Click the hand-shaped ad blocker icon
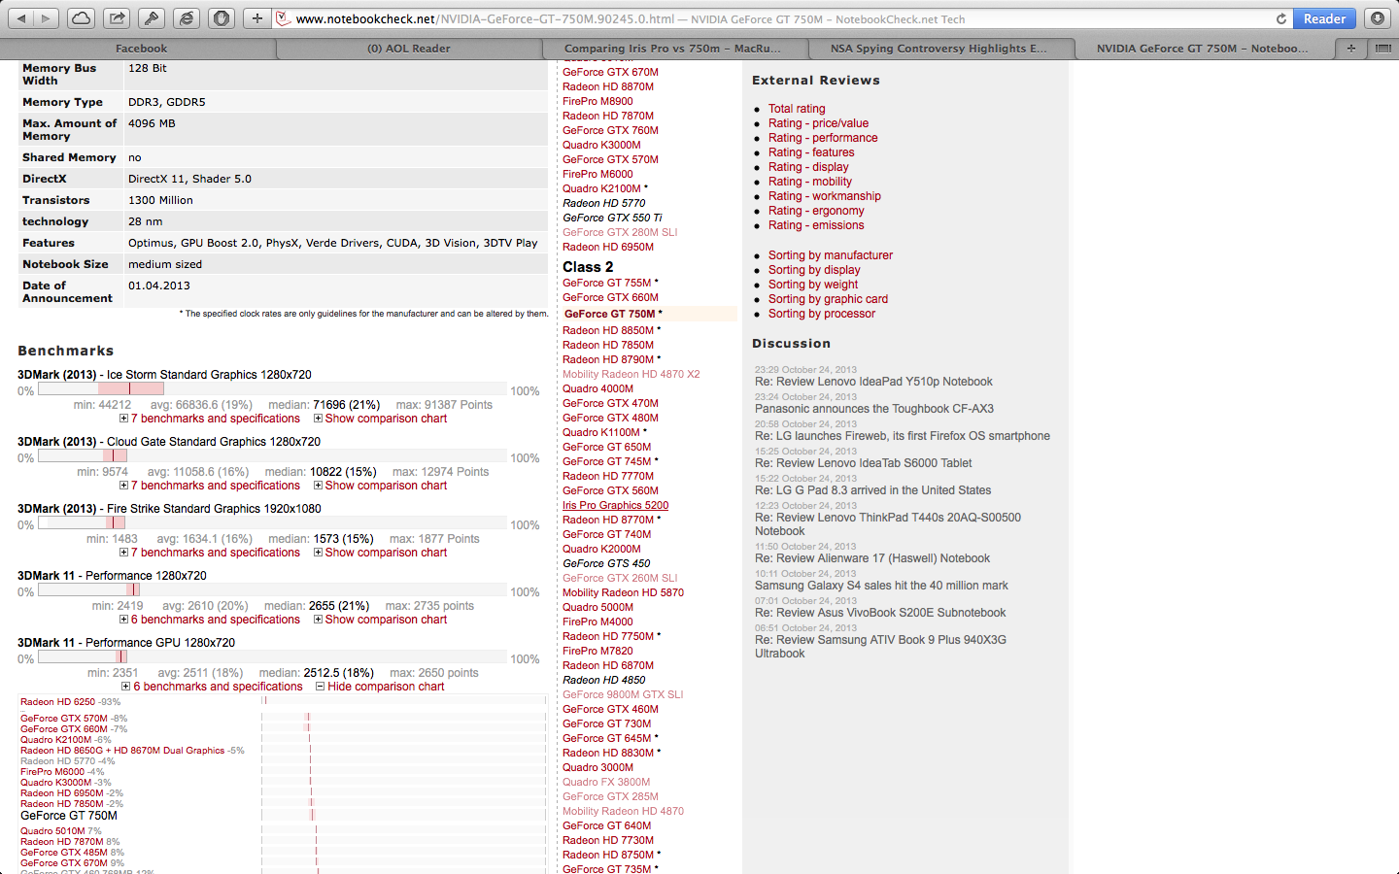This screenshot has height=874, width=1399. click(222, 18)
